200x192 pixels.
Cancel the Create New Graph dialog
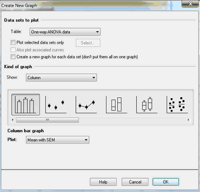(135, 182)
